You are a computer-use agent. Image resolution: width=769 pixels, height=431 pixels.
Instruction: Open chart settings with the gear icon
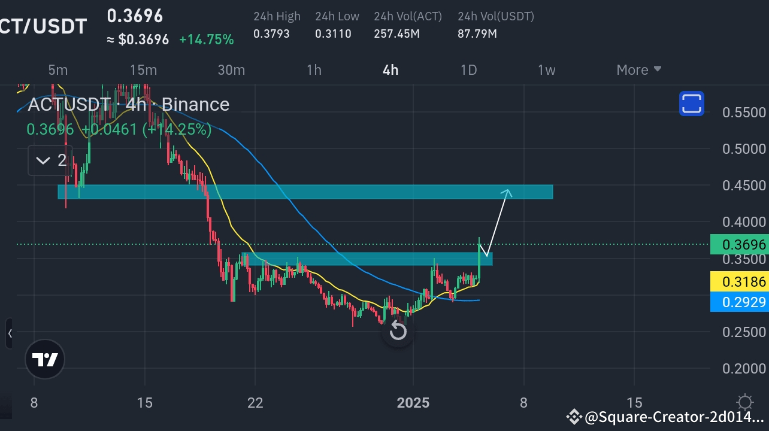coord(744,402)
